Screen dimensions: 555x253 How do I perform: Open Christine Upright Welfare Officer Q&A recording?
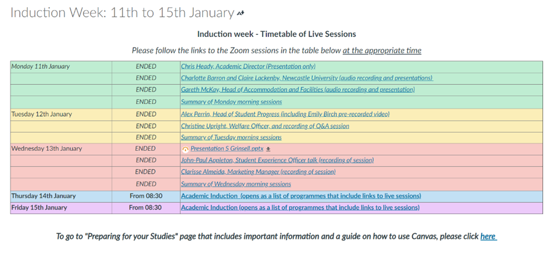click(x=265, y=126)
